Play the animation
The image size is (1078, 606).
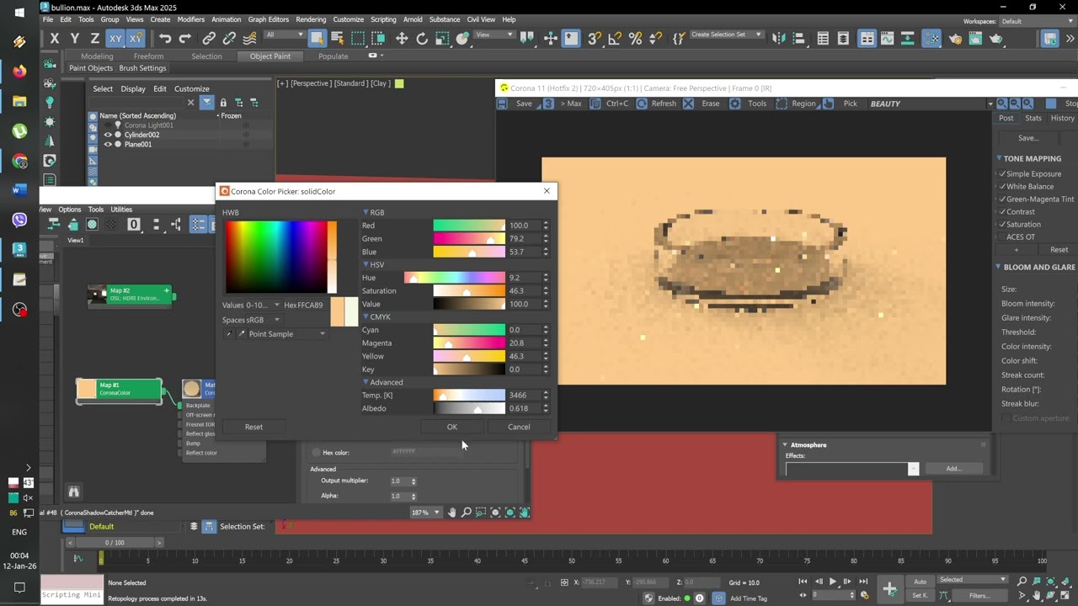point(833,582)
